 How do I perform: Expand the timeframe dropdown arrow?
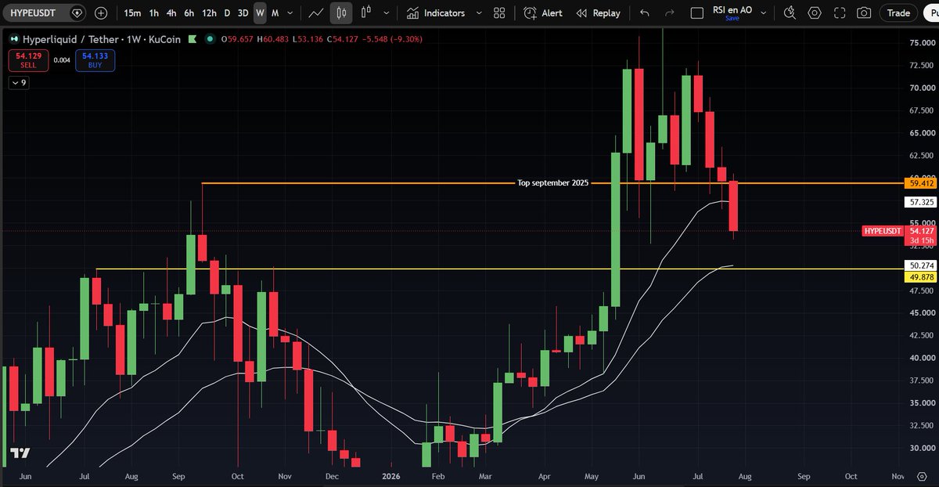pyautogui.click(x=291, y=13)
